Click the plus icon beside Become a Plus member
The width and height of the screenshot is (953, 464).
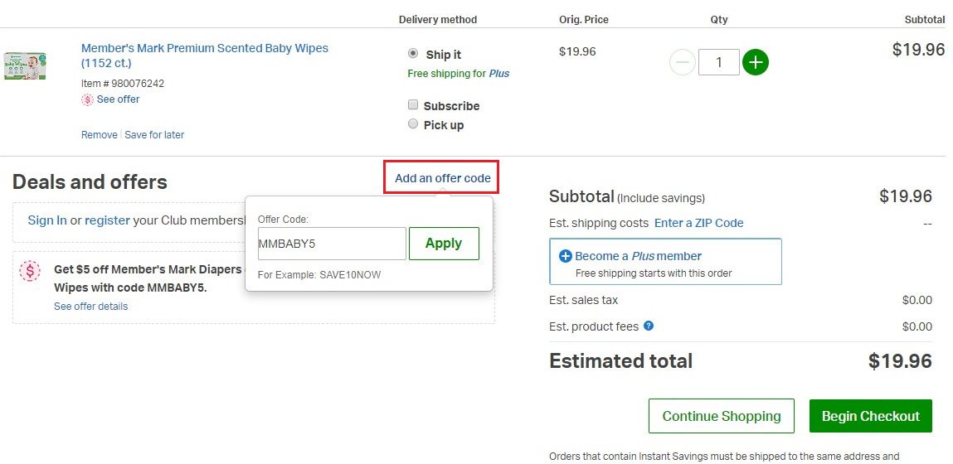click(x=565, y=256)
